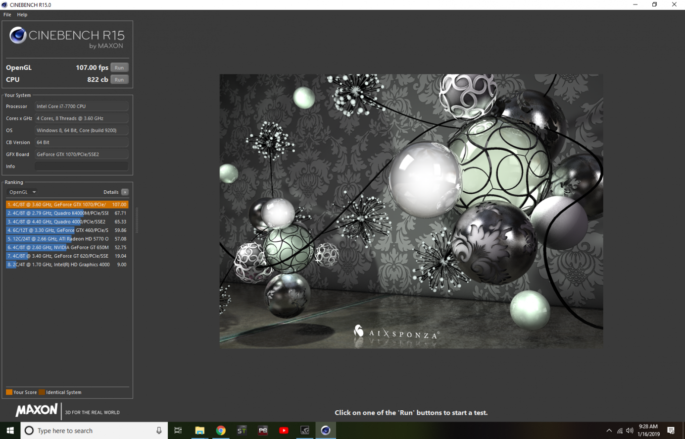Image resolution: width=685 pixels, height=439 pixels.
Task: Open the OpenGL ranking type dropdown
Action: click(x=22, y=192)
